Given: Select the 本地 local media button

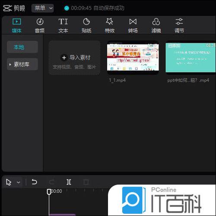Looking at the screenshot, I should pos(22,47).
